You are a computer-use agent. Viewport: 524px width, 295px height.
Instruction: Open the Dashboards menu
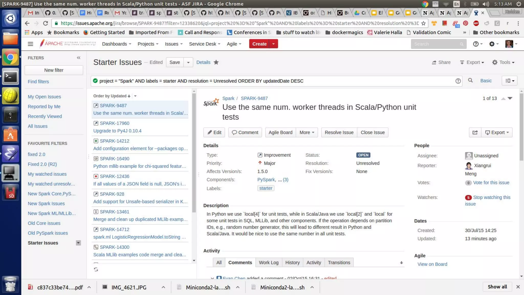(116, 44)
